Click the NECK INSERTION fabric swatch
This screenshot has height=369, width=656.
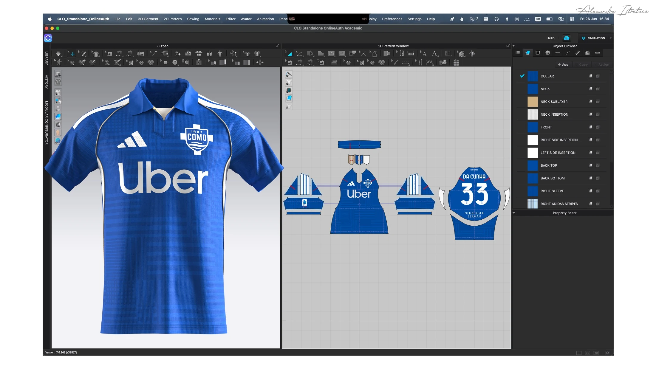(x=533, y=114)
